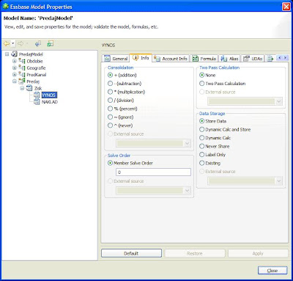Click the ProdKanal dimension icon
Viewport: 293px width, 281px height.
click(22, 74)
